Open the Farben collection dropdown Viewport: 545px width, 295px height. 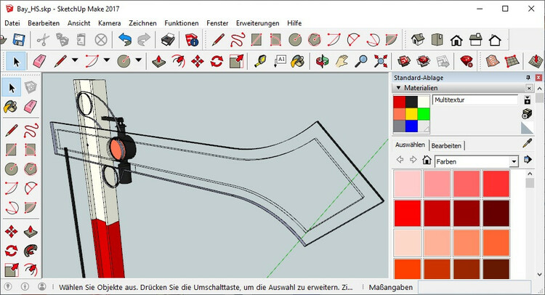coord(514,161)
